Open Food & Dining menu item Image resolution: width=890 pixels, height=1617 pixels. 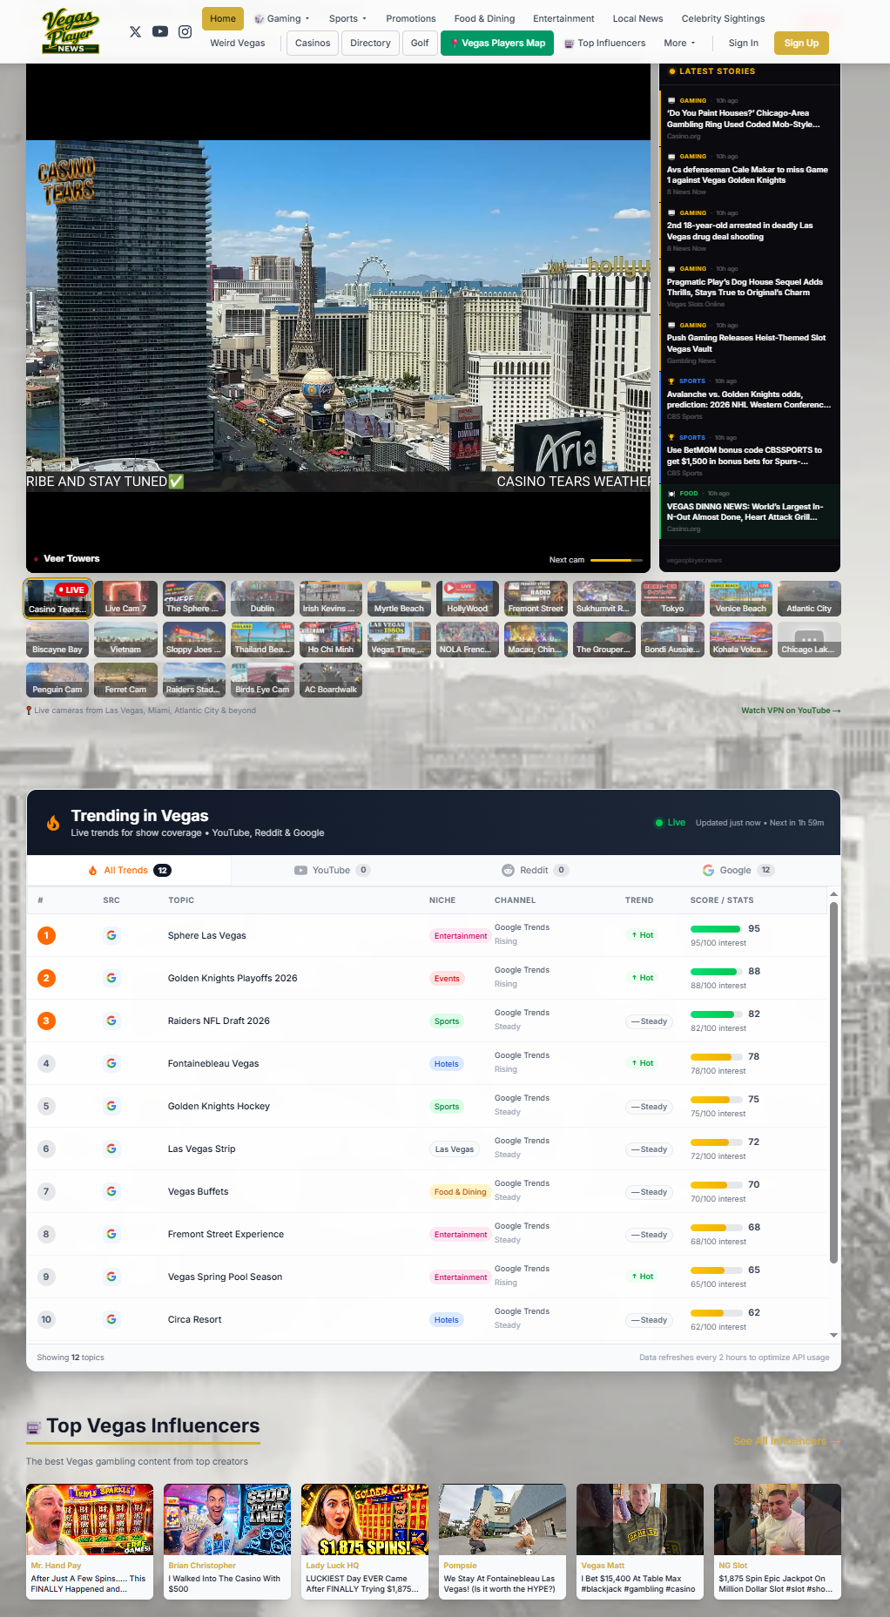[484, 18]
